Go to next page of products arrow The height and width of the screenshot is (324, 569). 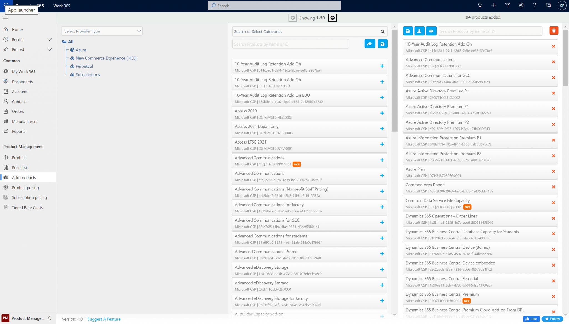(332, 18)
